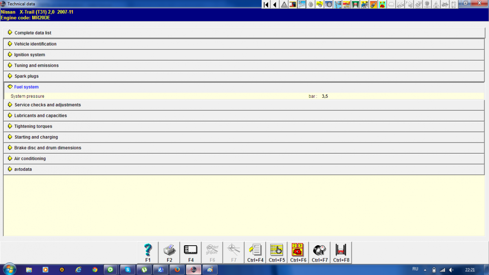Click the back arrow toolbar icon
Viewport: 489px width, 275px height.
(x=275, y=4)
